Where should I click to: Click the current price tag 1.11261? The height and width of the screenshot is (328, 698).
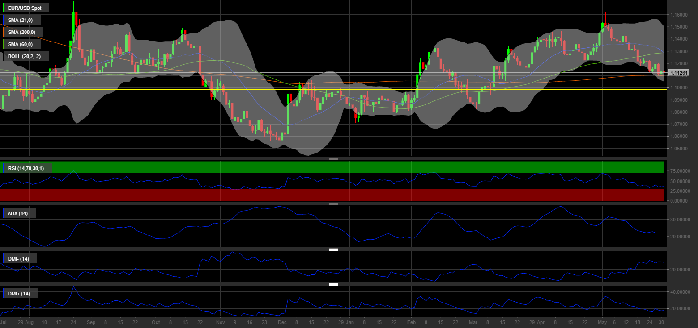[x=679, y=73]
